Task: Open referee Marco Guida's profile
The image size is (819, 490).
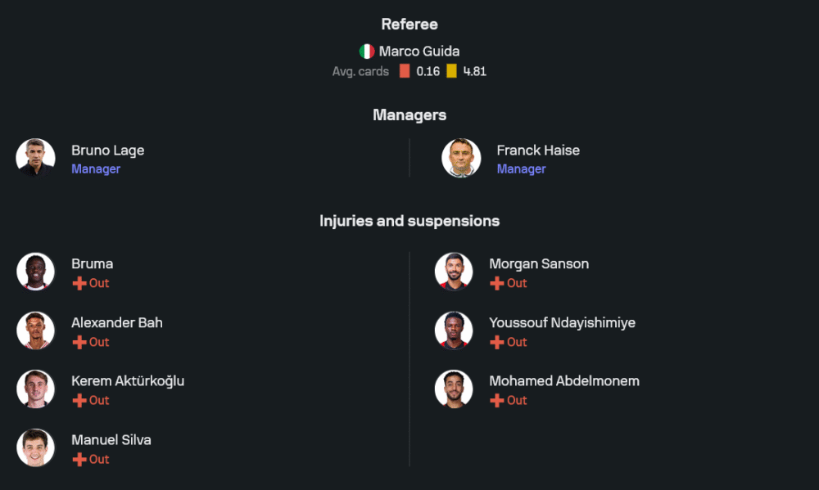Action: [419, 52]
